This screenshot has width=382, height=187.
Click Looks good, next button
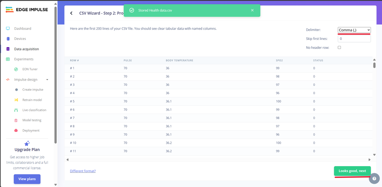352,171
